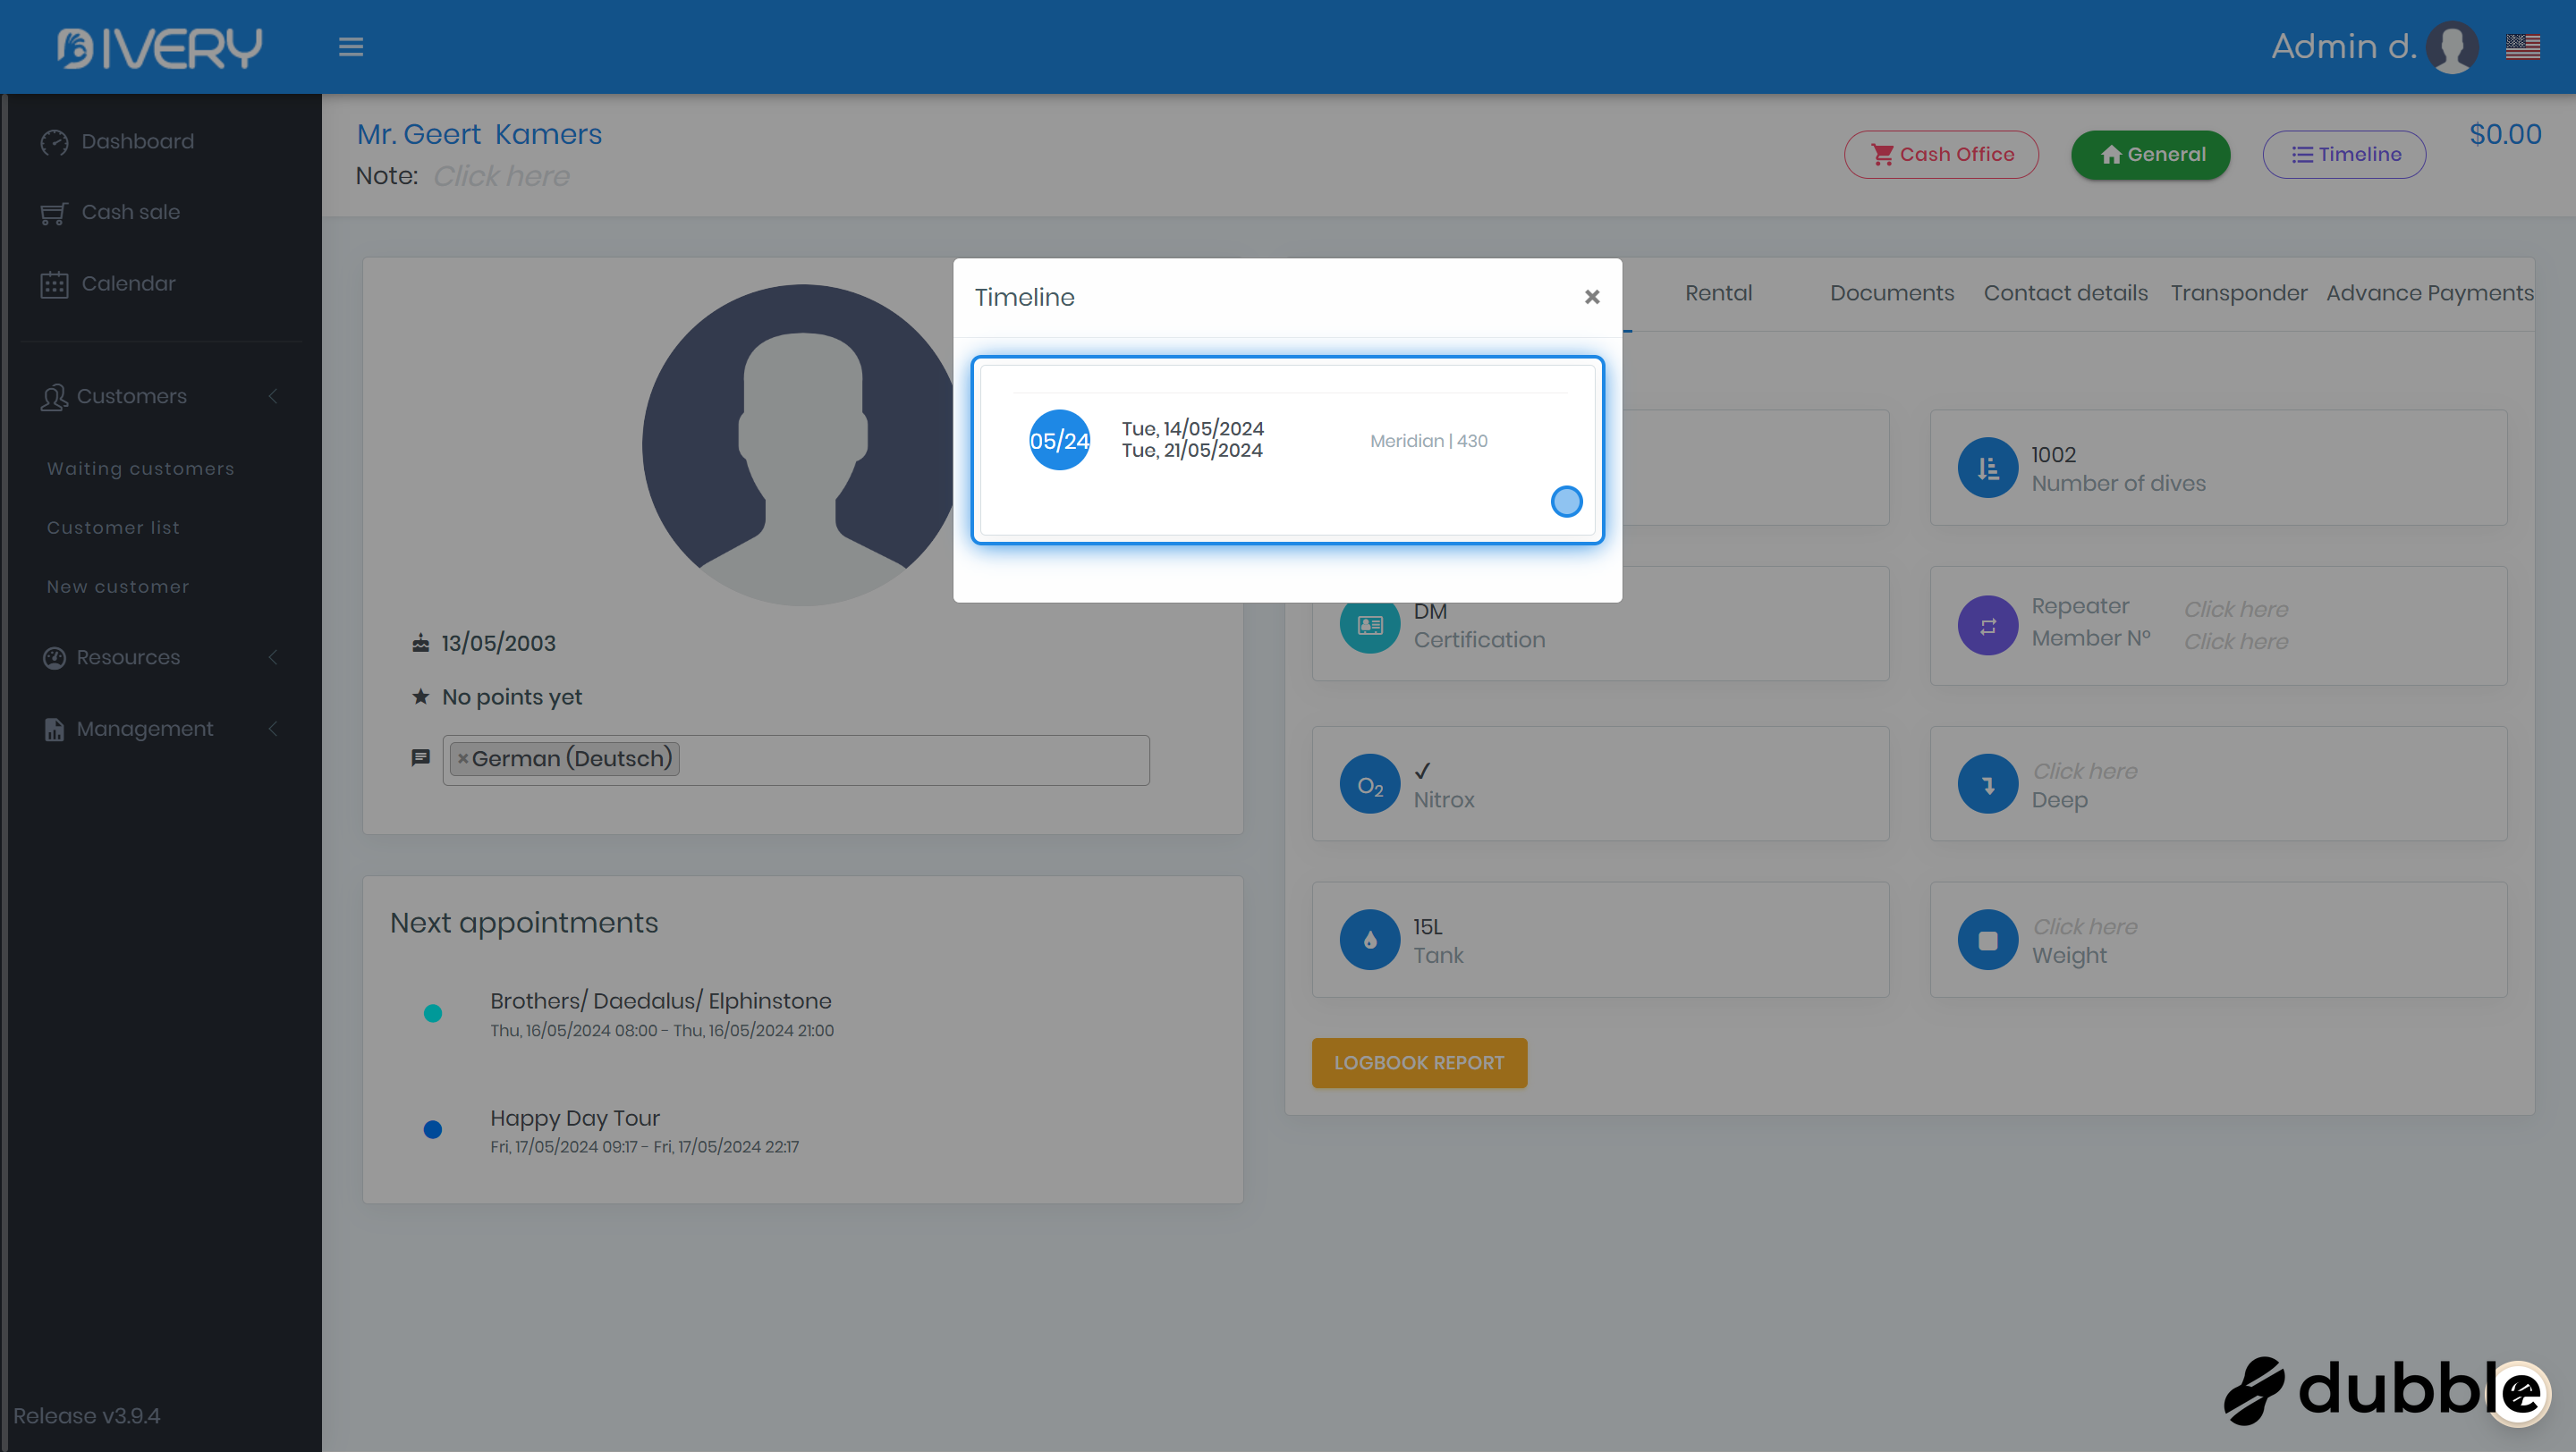The width and height of the screenshot is (2576, 1452).
Task: Click the hamburger menu icon
Action: point(350,47)
